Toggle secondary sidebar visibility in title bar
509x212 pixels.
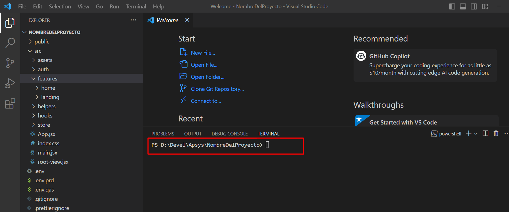click(474, 6)
